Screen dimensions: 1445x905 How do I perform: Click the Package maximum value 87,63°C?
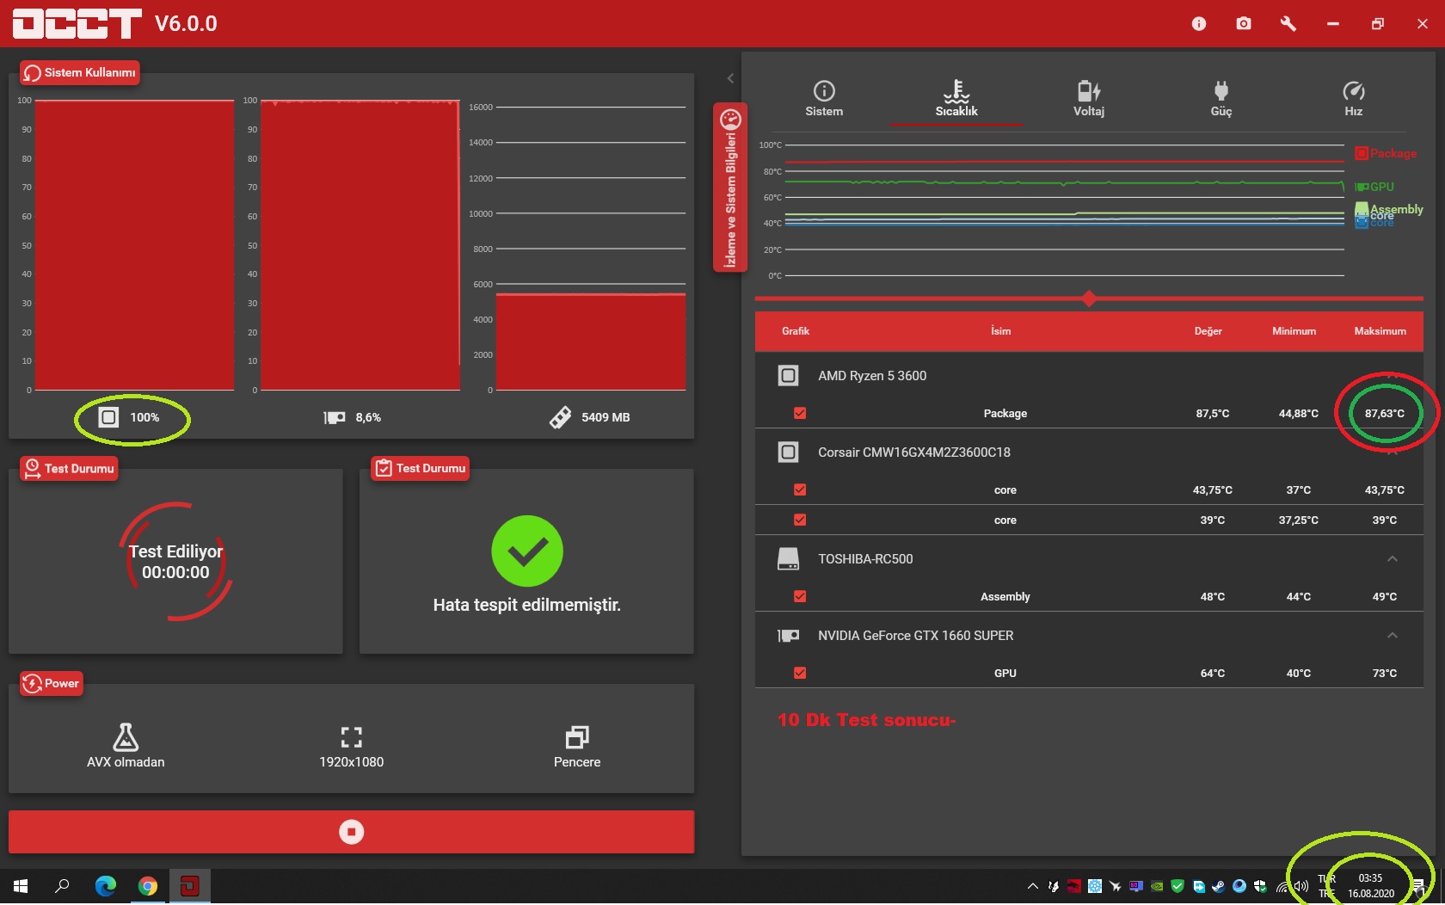pos(1384,413)
